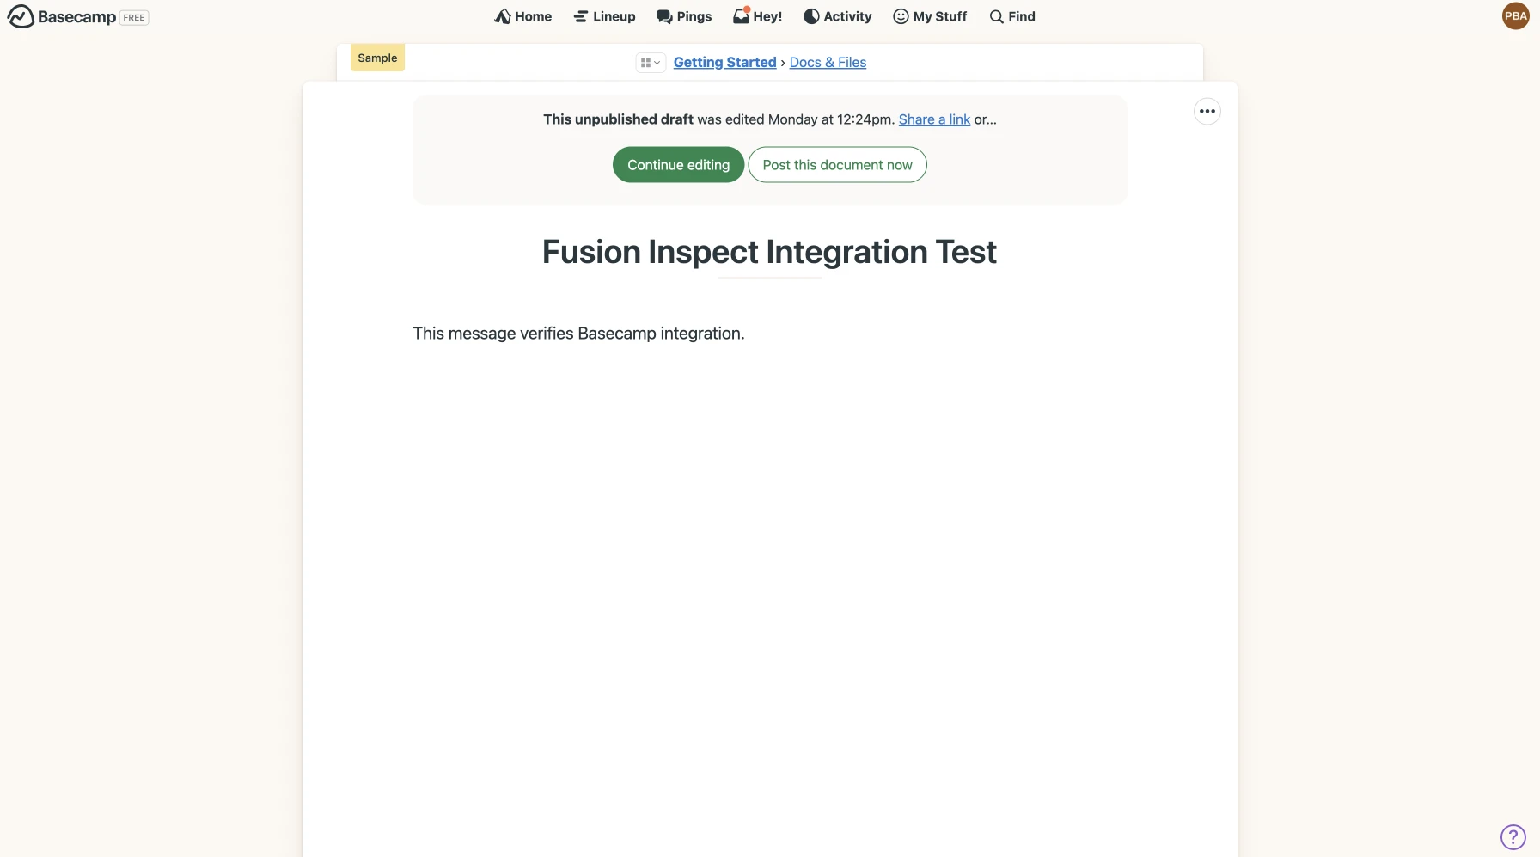Open the three-dot document options menu
The width and height of the screenshot is (1540, 857).
pos(1207,111)
